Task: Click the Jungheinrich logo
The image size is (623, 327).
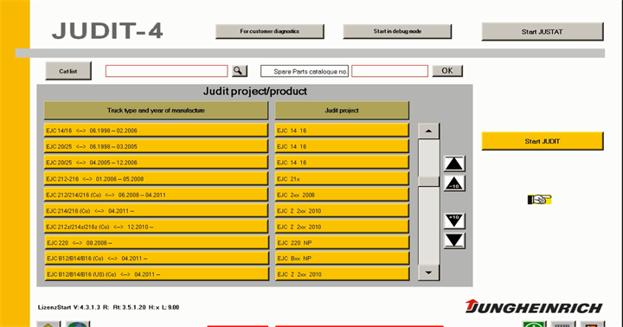Action: [x=534, y=307]
